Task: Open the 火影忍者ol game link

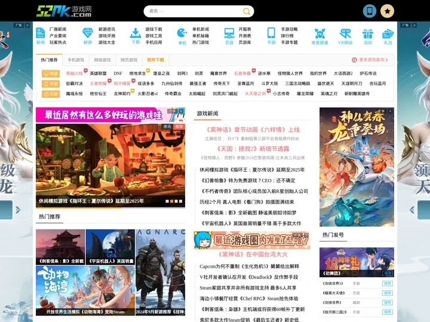Action: point(148,94)
